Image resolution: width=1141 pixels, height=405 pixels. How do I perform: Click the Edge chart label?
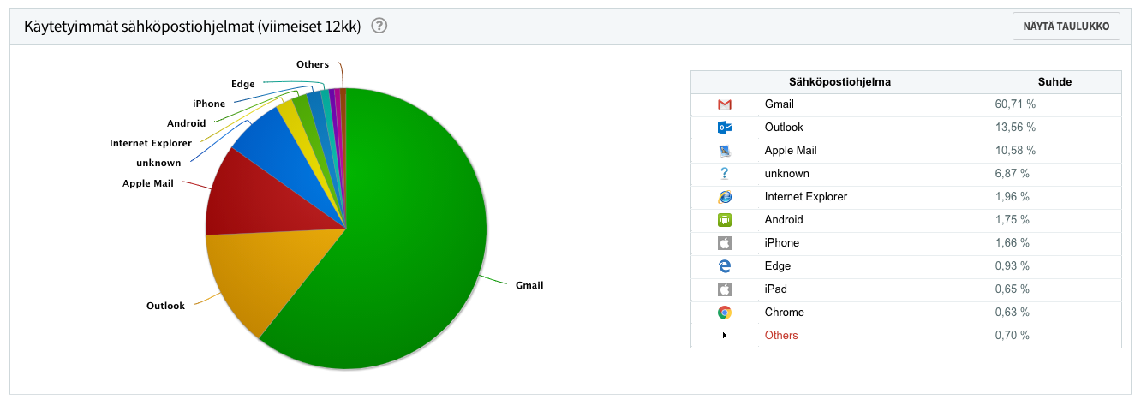(242, 84)
